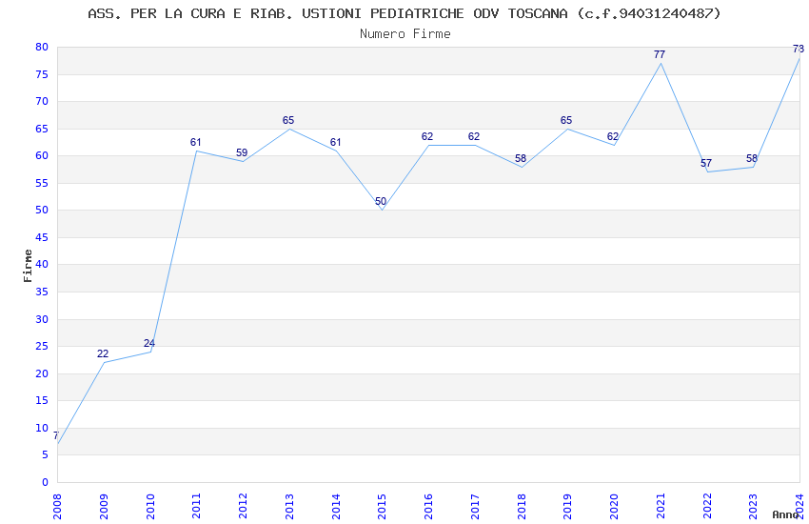
Task: Click y-axis tick label 35
Action: click(x=42, y=292)
